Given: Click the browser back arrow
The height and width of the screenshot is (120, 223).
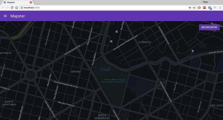Looking at the screenshot, I should (x=3, y=8).
